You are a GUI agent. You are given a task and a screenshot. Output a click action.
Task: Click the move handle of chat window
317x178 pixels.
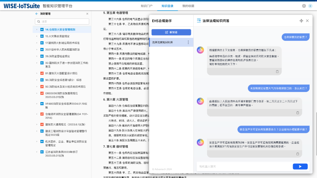(301, 21)
